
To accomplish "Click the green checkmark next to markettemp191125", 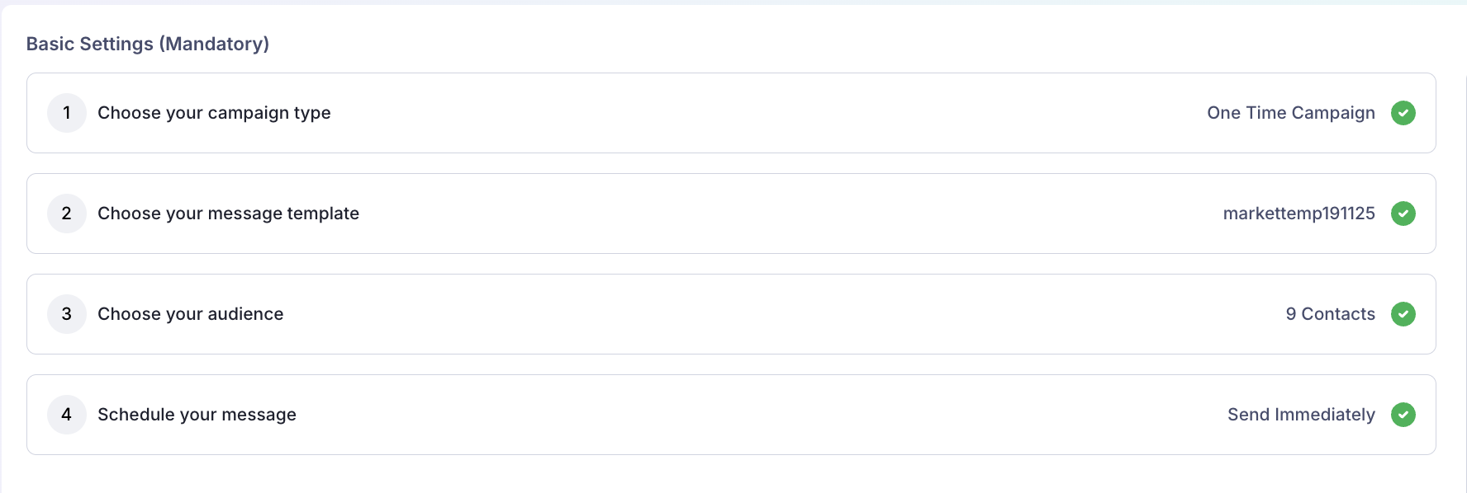I will pos(1403,214).
